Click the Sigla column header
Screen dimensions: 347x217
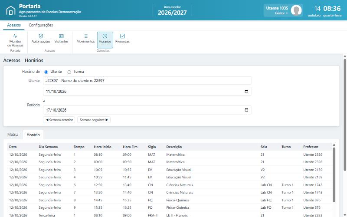tap(152, 147)
